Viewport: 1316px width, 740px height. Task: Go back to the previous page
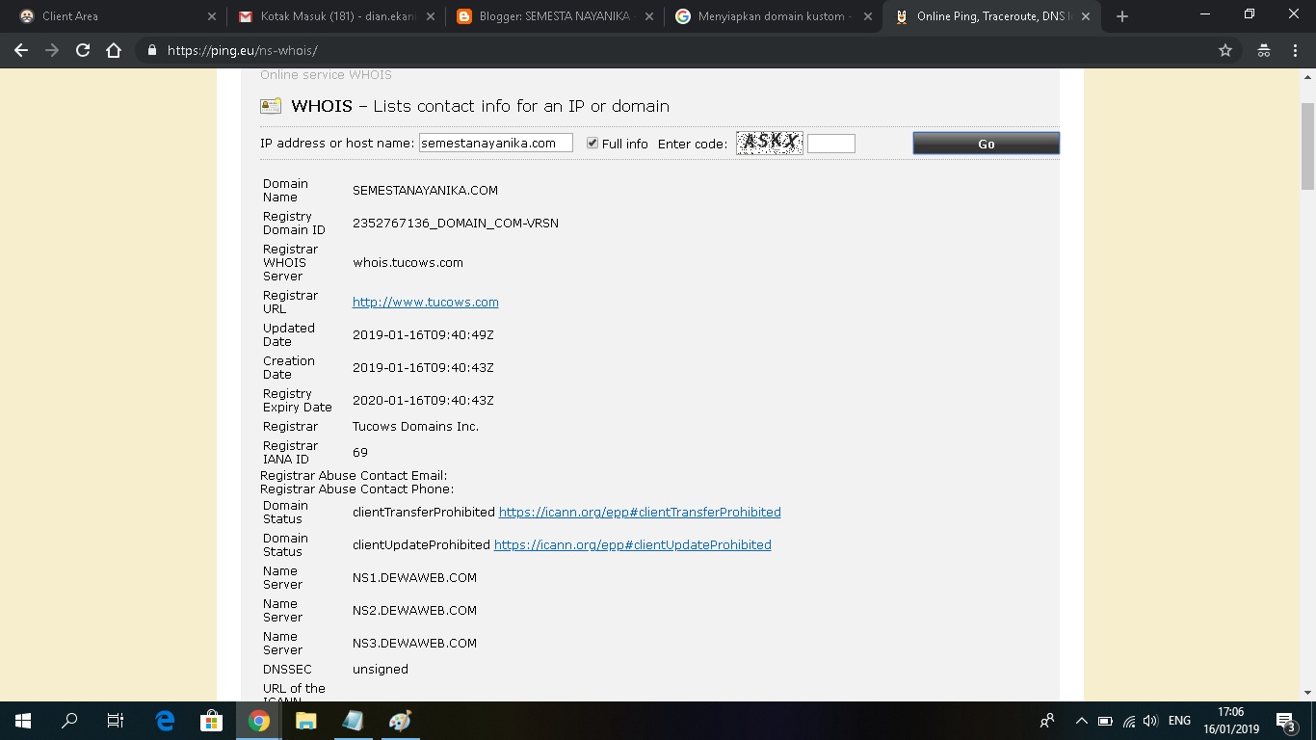click(21, 51)
